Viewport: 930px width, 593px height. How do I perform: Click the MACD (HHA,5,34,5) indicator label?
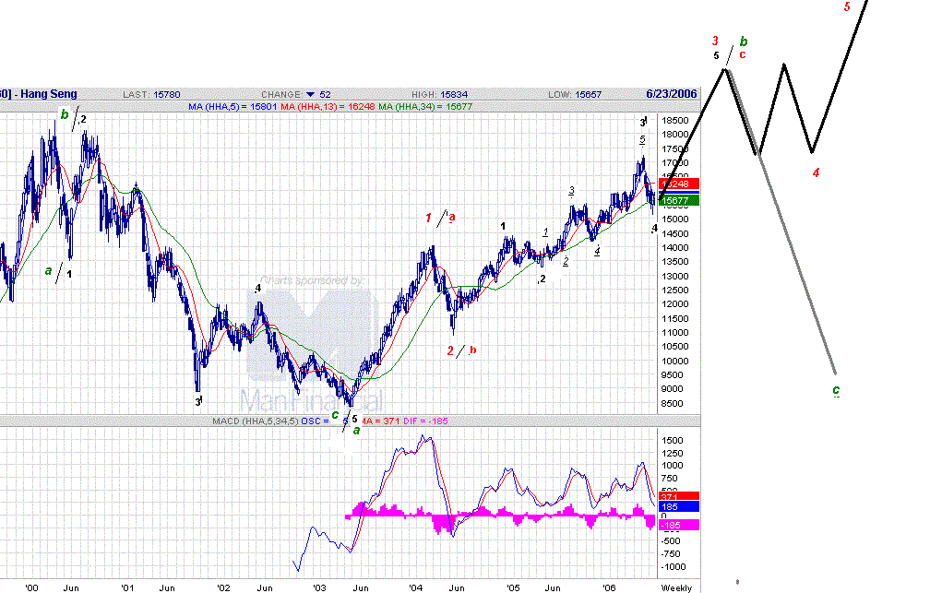point(256,421)
